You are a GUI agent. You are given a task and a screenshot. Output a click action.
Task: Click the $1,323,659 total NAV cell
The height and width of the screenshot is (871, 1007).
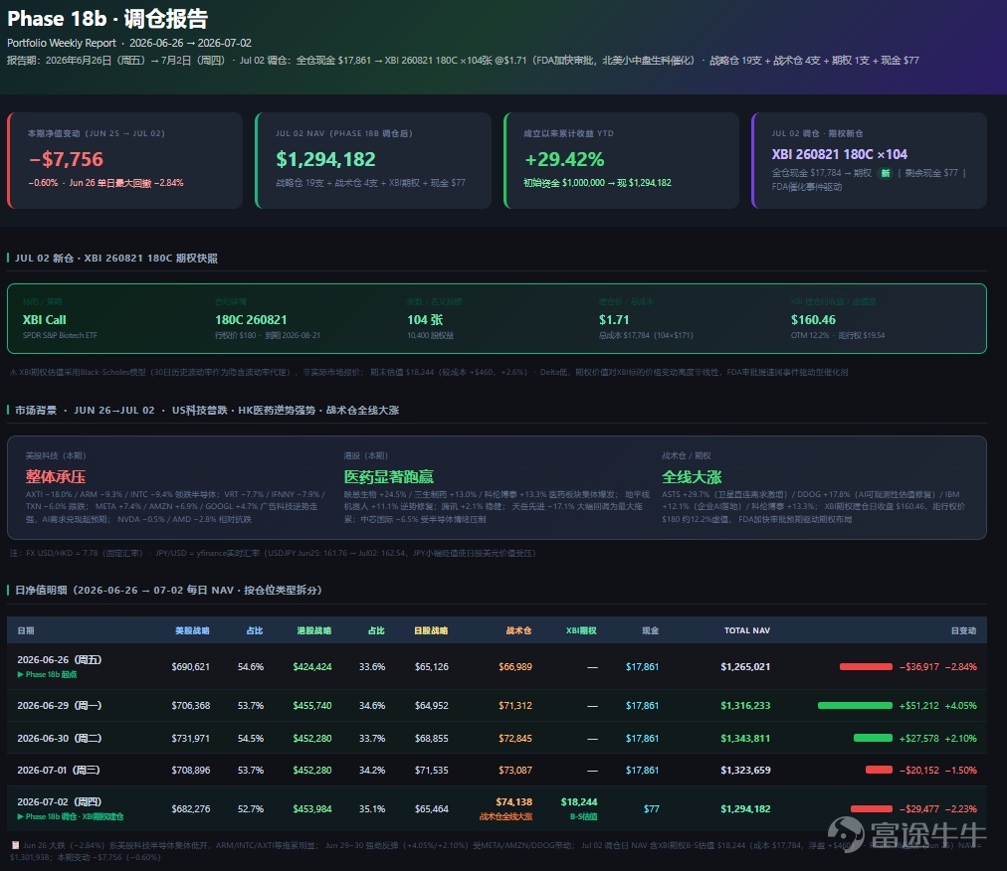tap(745, 770)
